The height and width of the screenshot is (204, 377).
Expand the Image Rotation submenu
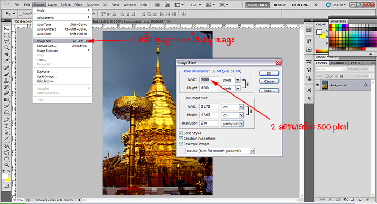click(62, 50)
